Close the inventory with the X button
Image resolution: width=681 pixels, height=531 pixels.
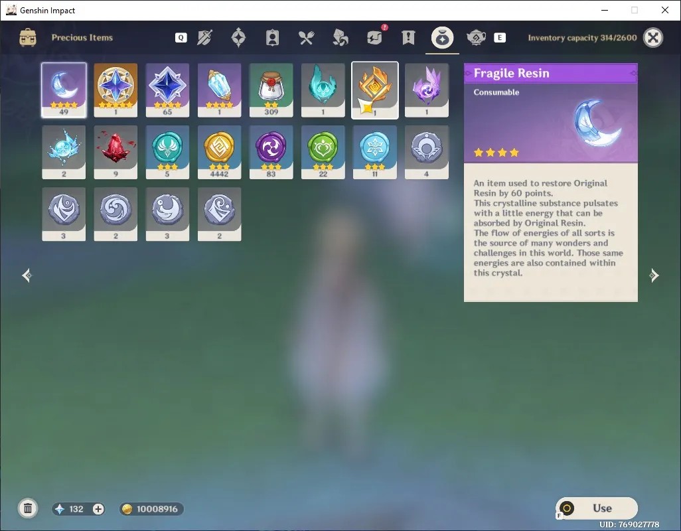pos(652,38)
